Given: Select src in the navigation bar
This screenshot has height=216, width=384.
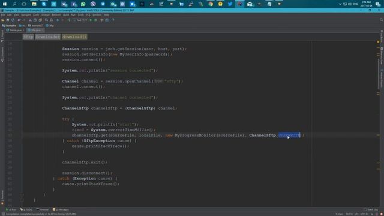Looking at the screenshot, I should tap(22, 25).
